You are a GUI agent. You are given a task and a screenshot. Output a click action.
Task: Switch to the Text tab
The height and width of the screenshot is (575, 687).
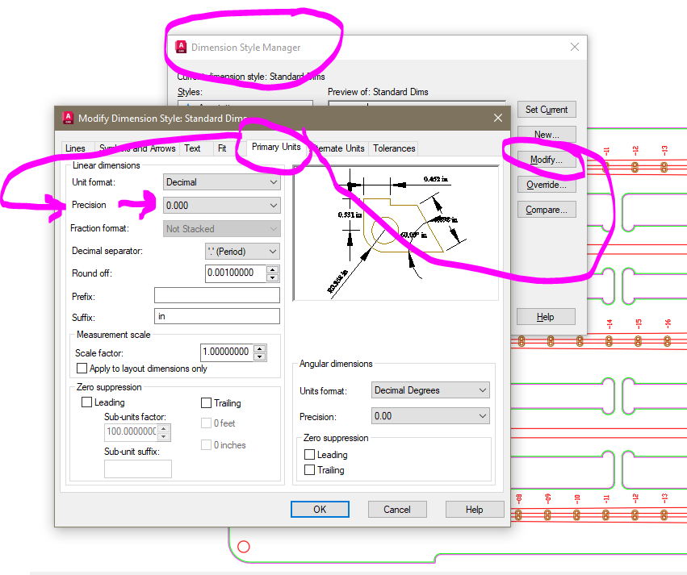192,148
